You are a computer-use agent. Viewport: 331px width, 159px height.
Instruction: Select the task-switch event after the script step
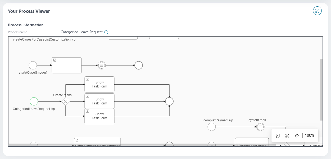pyautogui.click(x=102, y=65)
